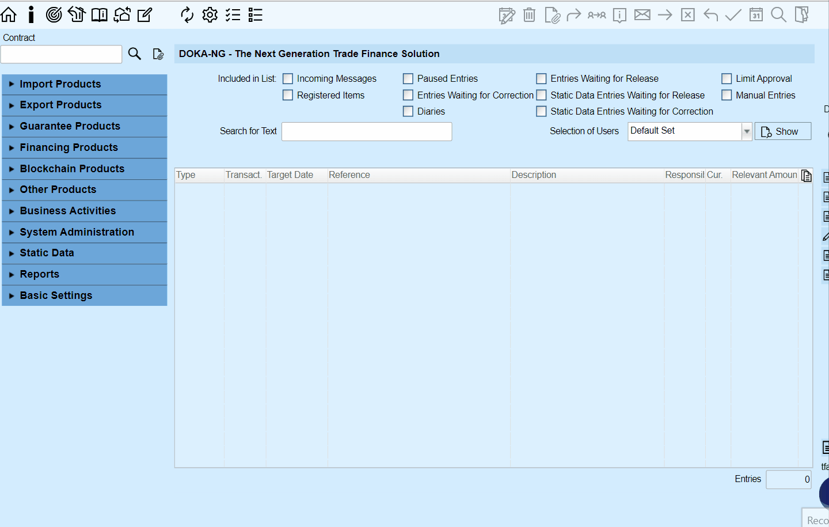Viewport: 829px width, 527px height.
Task: Sort by Description column header
Action: click(587, 175)
